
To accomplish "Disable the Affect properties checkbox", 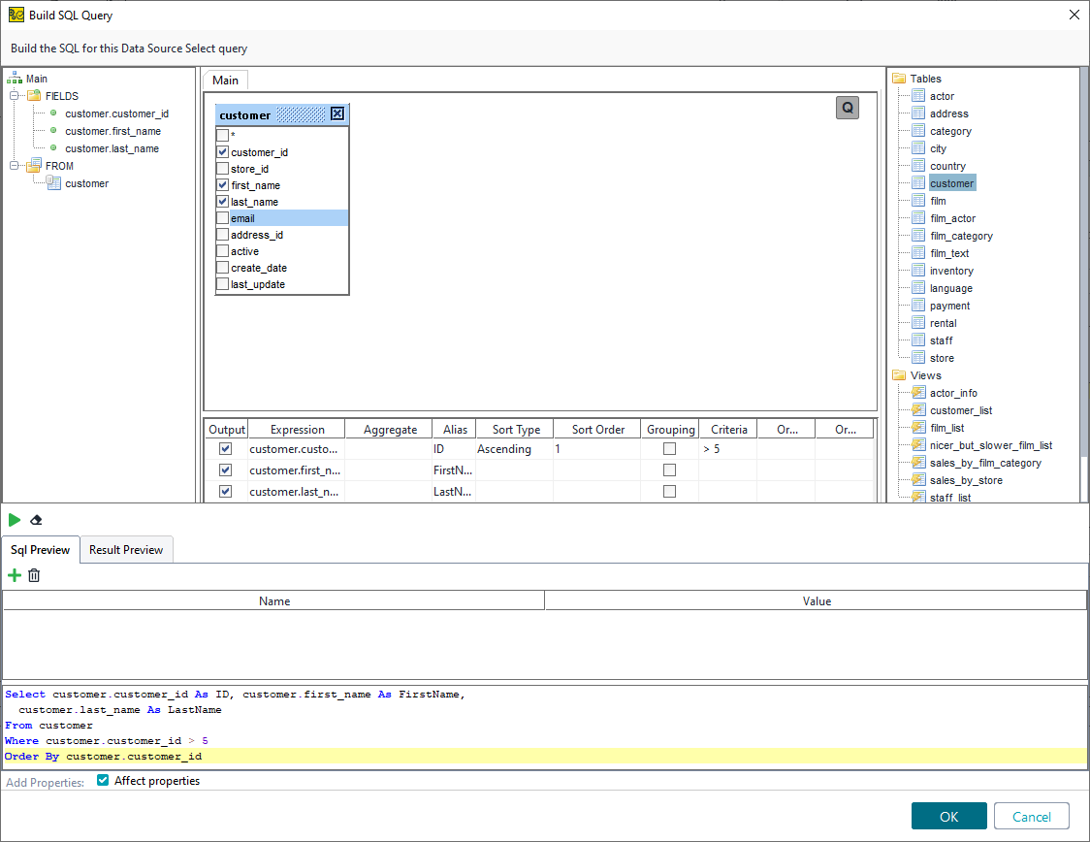I will click(102, 779).
